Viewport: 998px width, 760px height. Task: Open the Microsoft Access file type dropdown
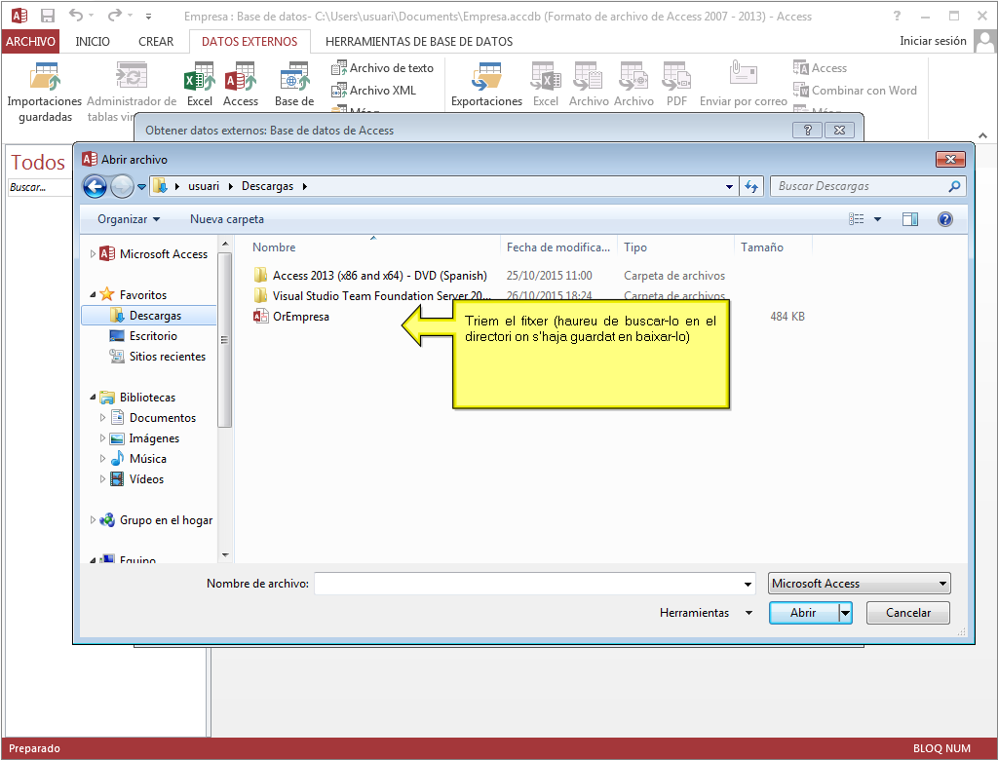860,584
